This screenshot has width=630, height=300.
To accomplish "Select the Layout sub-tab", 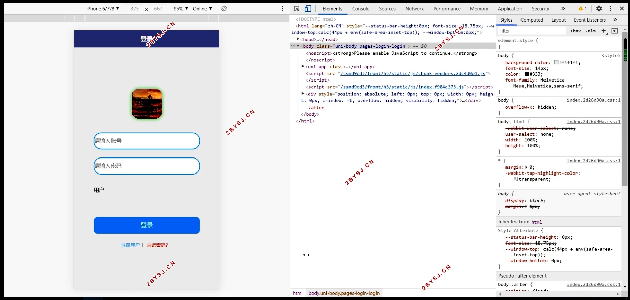I will tap(558, 20).
